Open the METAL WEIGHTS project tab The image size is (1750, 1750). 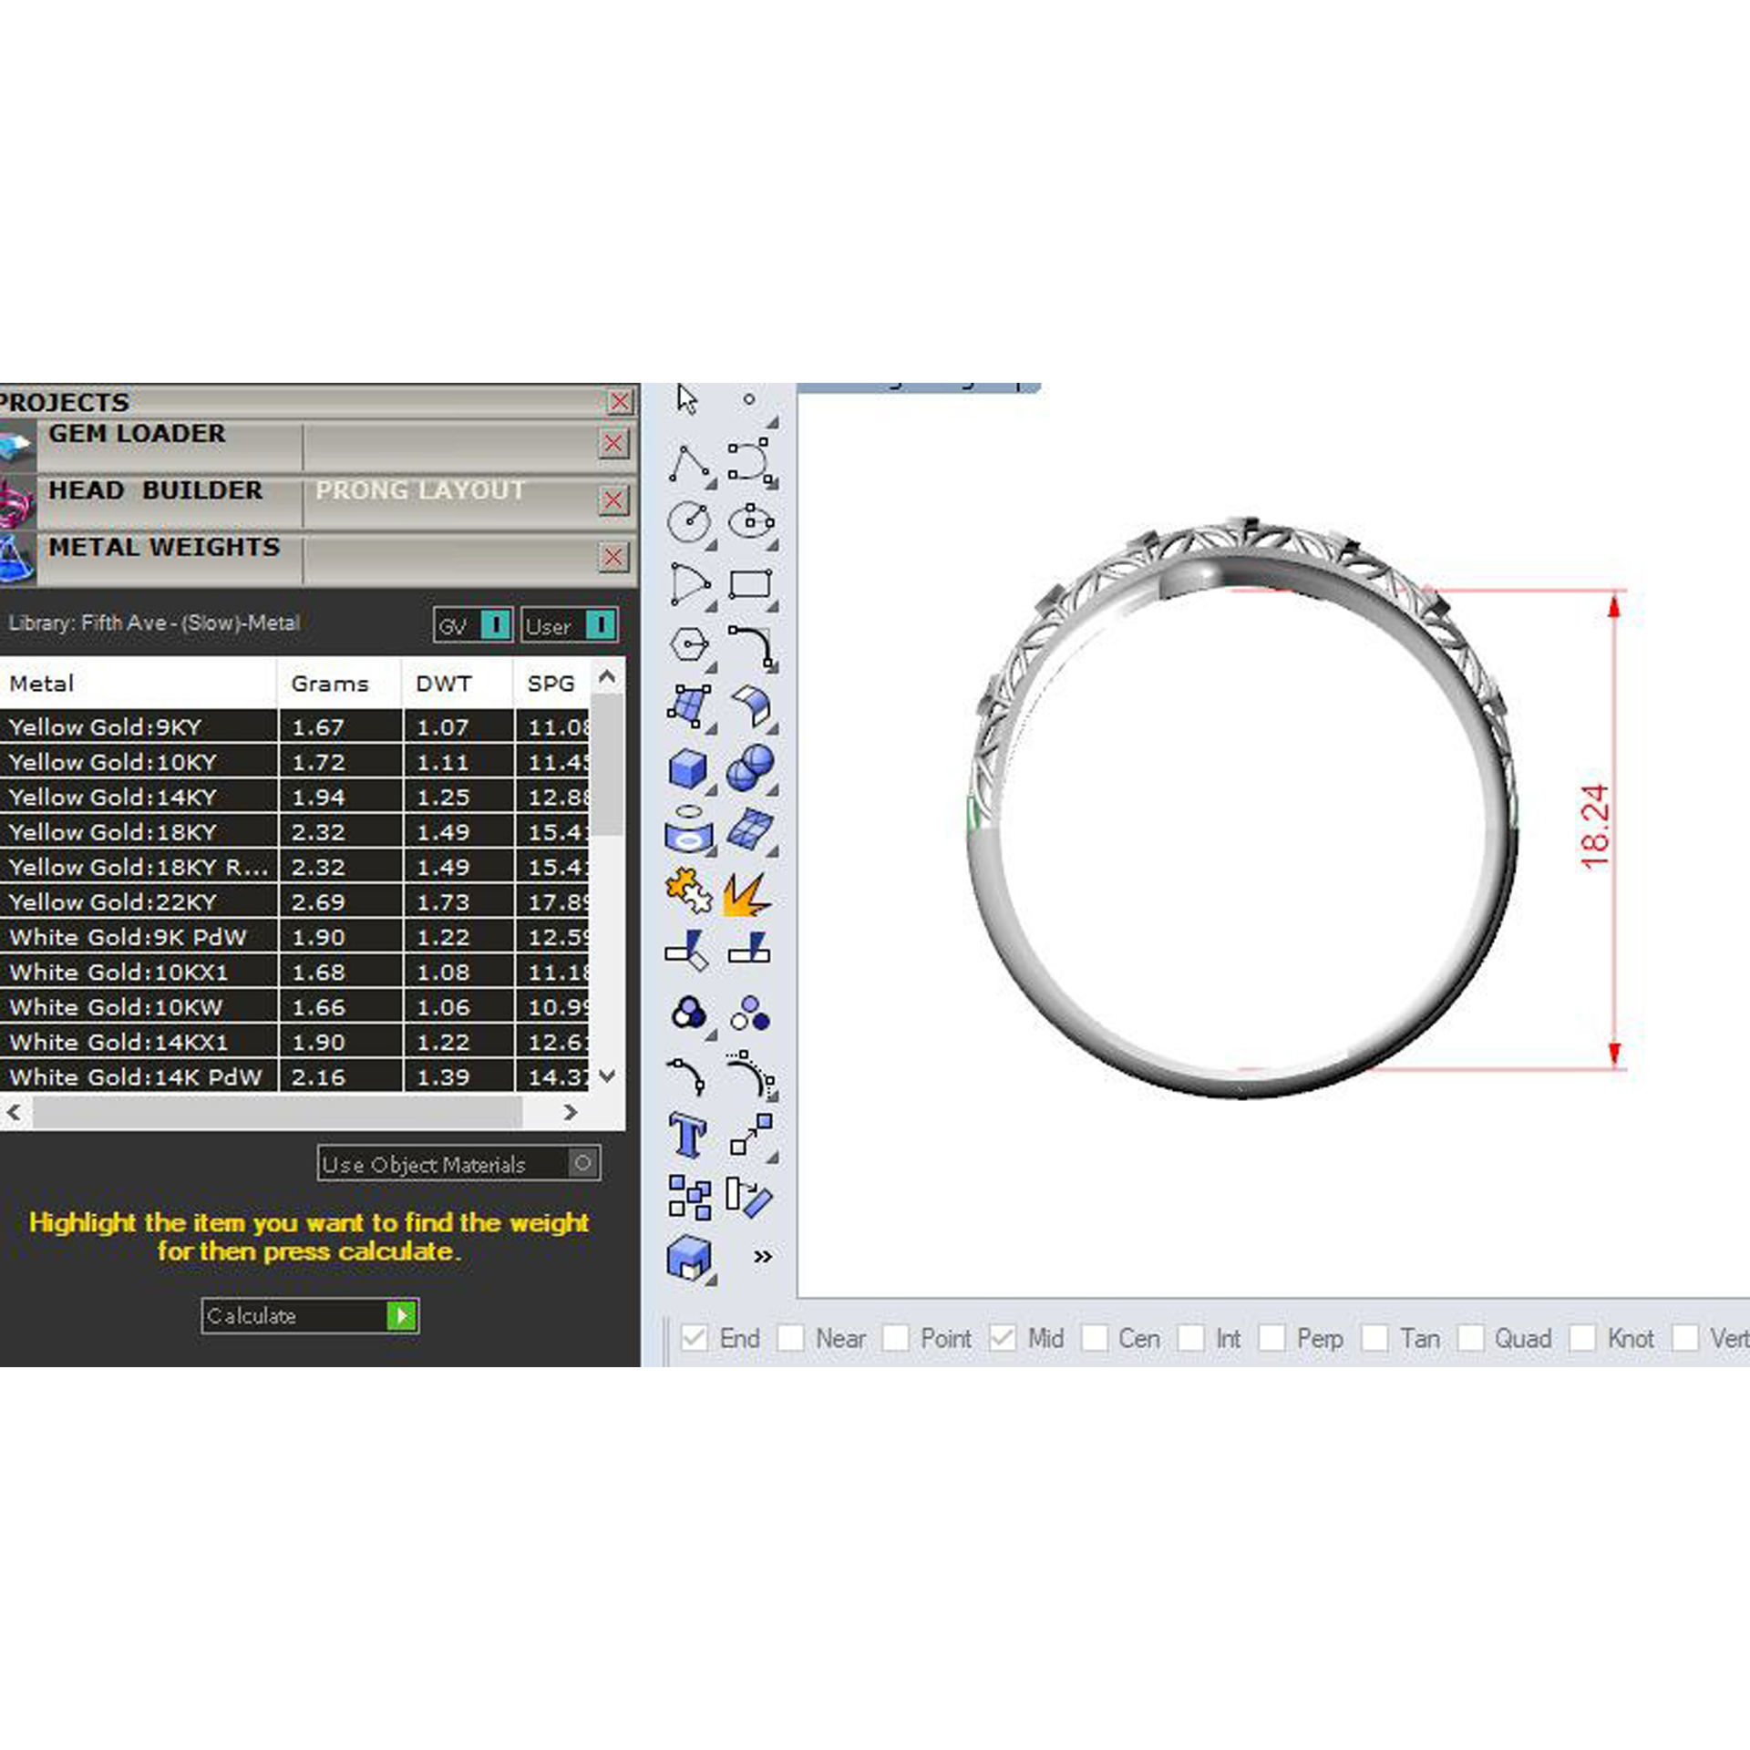coord(164,548)
